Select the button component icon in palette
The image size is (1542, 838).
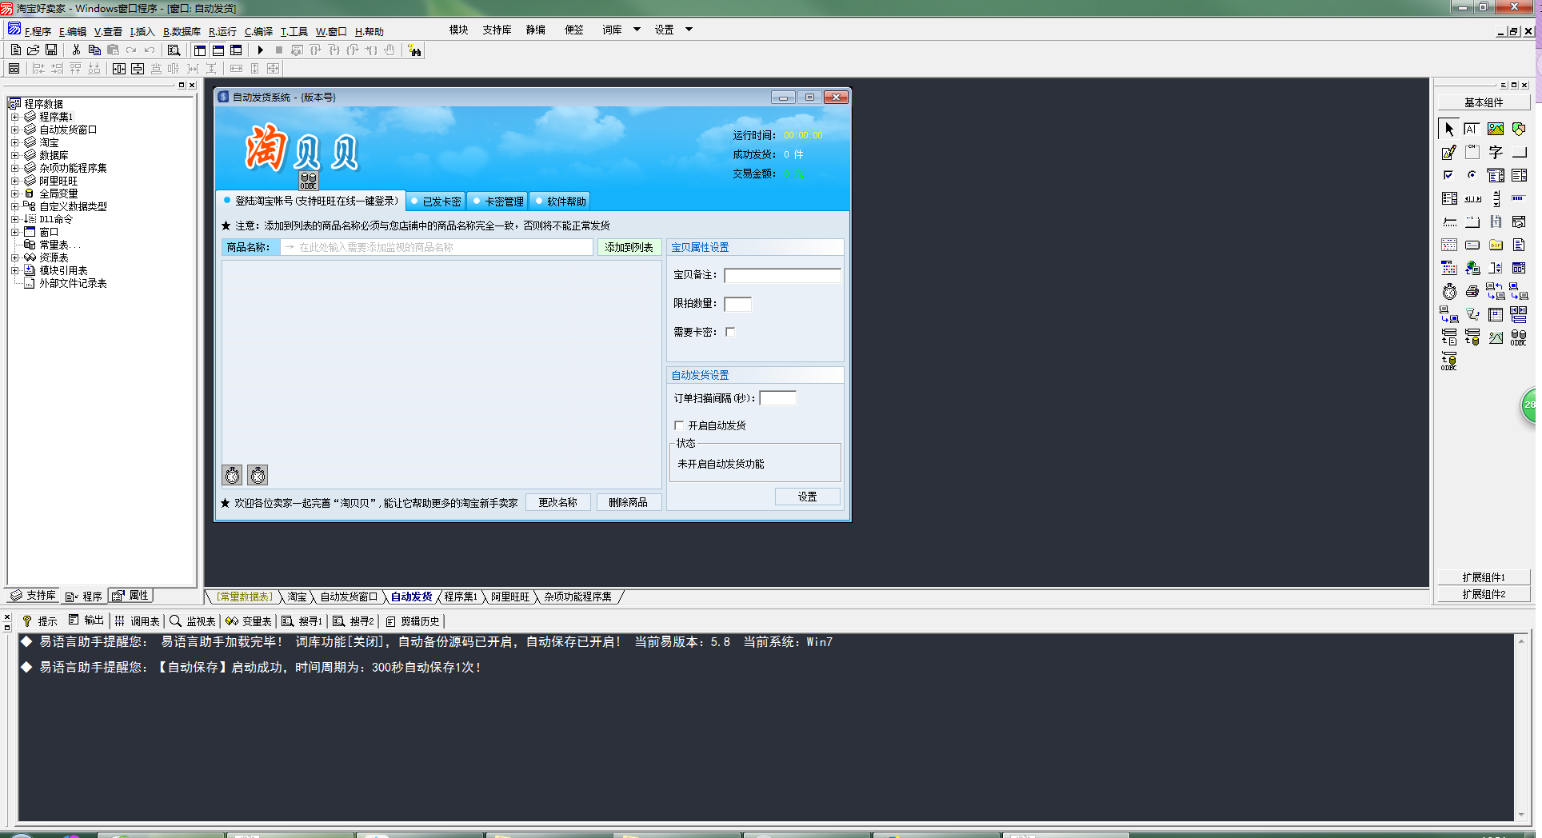tap(1519, 152)
